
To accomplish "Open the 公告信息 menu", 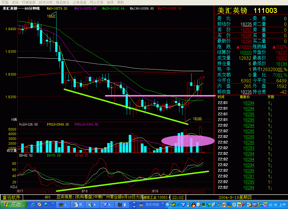I will point(79,2).
